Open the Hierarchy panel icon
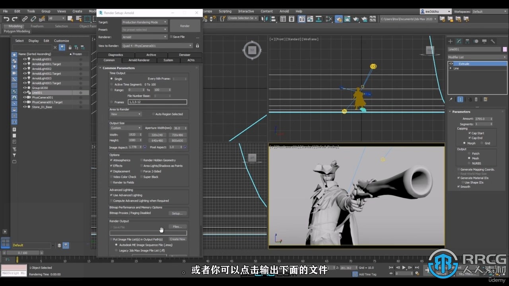The image size is (509, 286). pos(467,41)
